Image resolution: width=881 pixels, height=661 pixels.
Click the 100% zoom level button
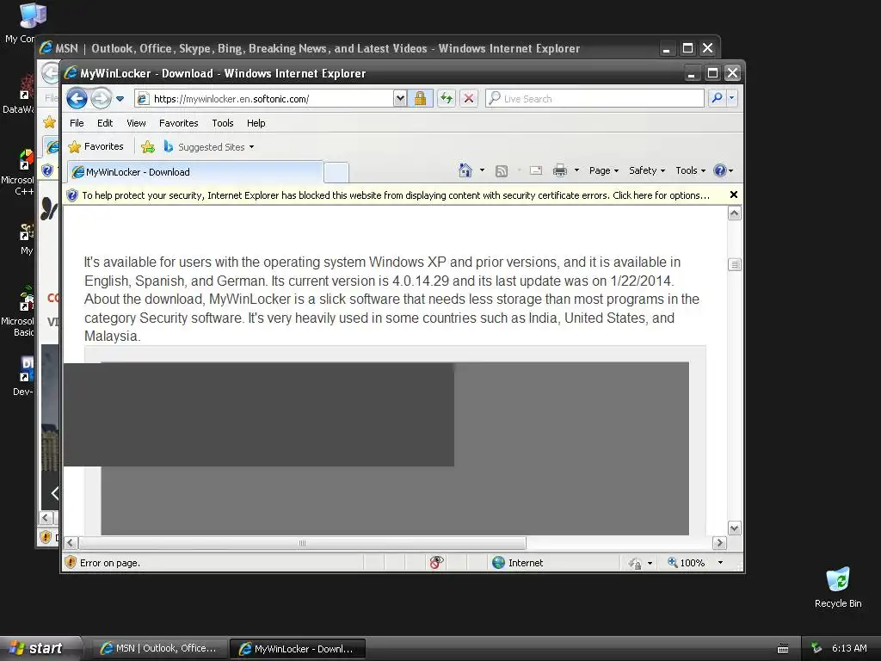tap(686, 563)
